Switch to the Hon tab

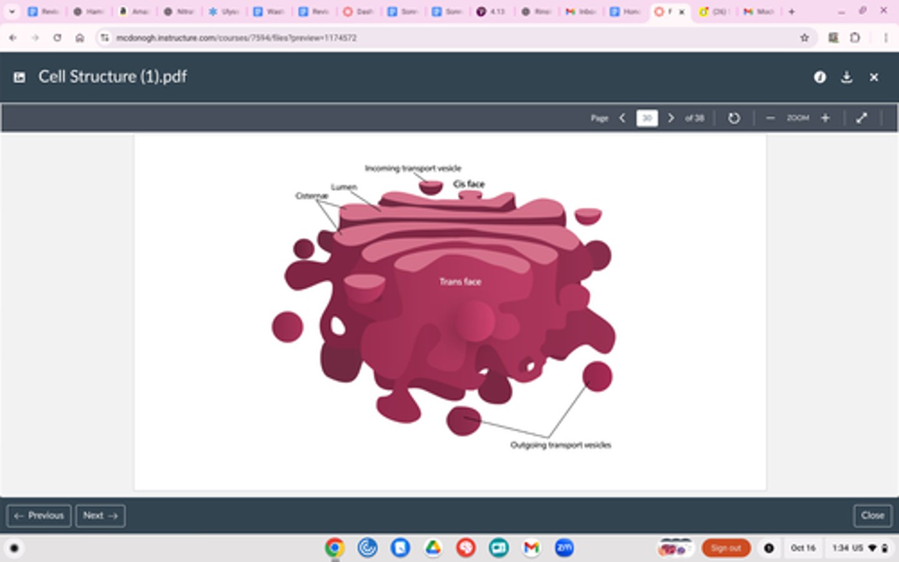pos(626,11)
